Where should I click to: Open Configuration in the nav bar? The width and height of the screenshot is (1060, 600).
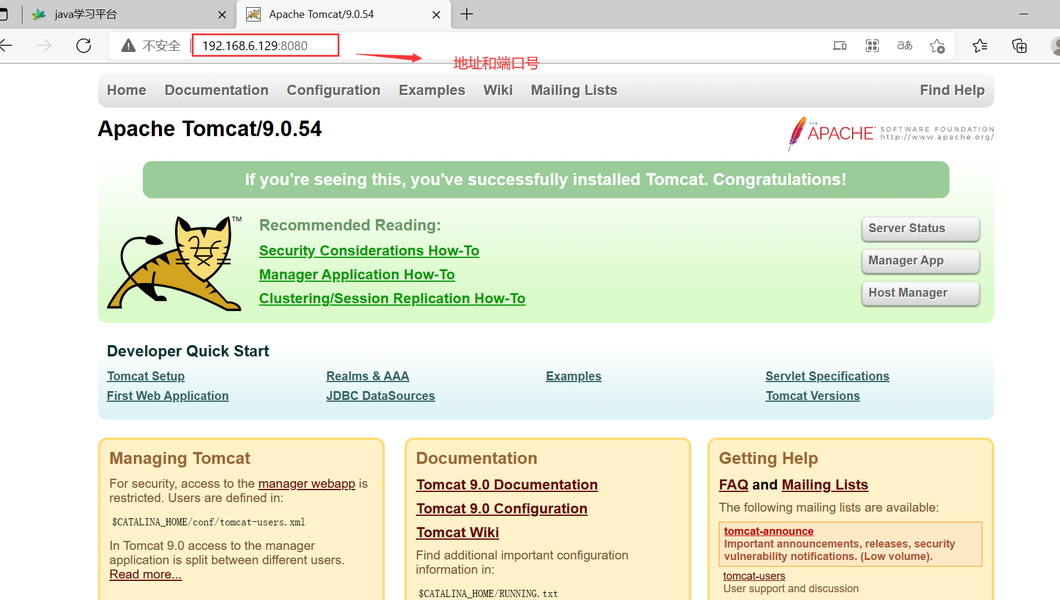[x=333, y=90]
